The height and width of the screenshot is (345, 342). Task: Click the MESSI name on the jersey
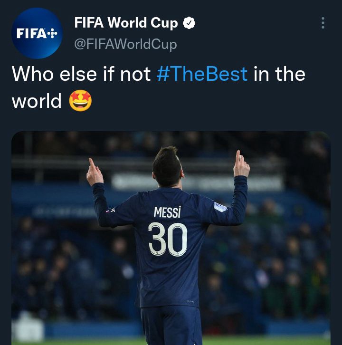[167, 212]
